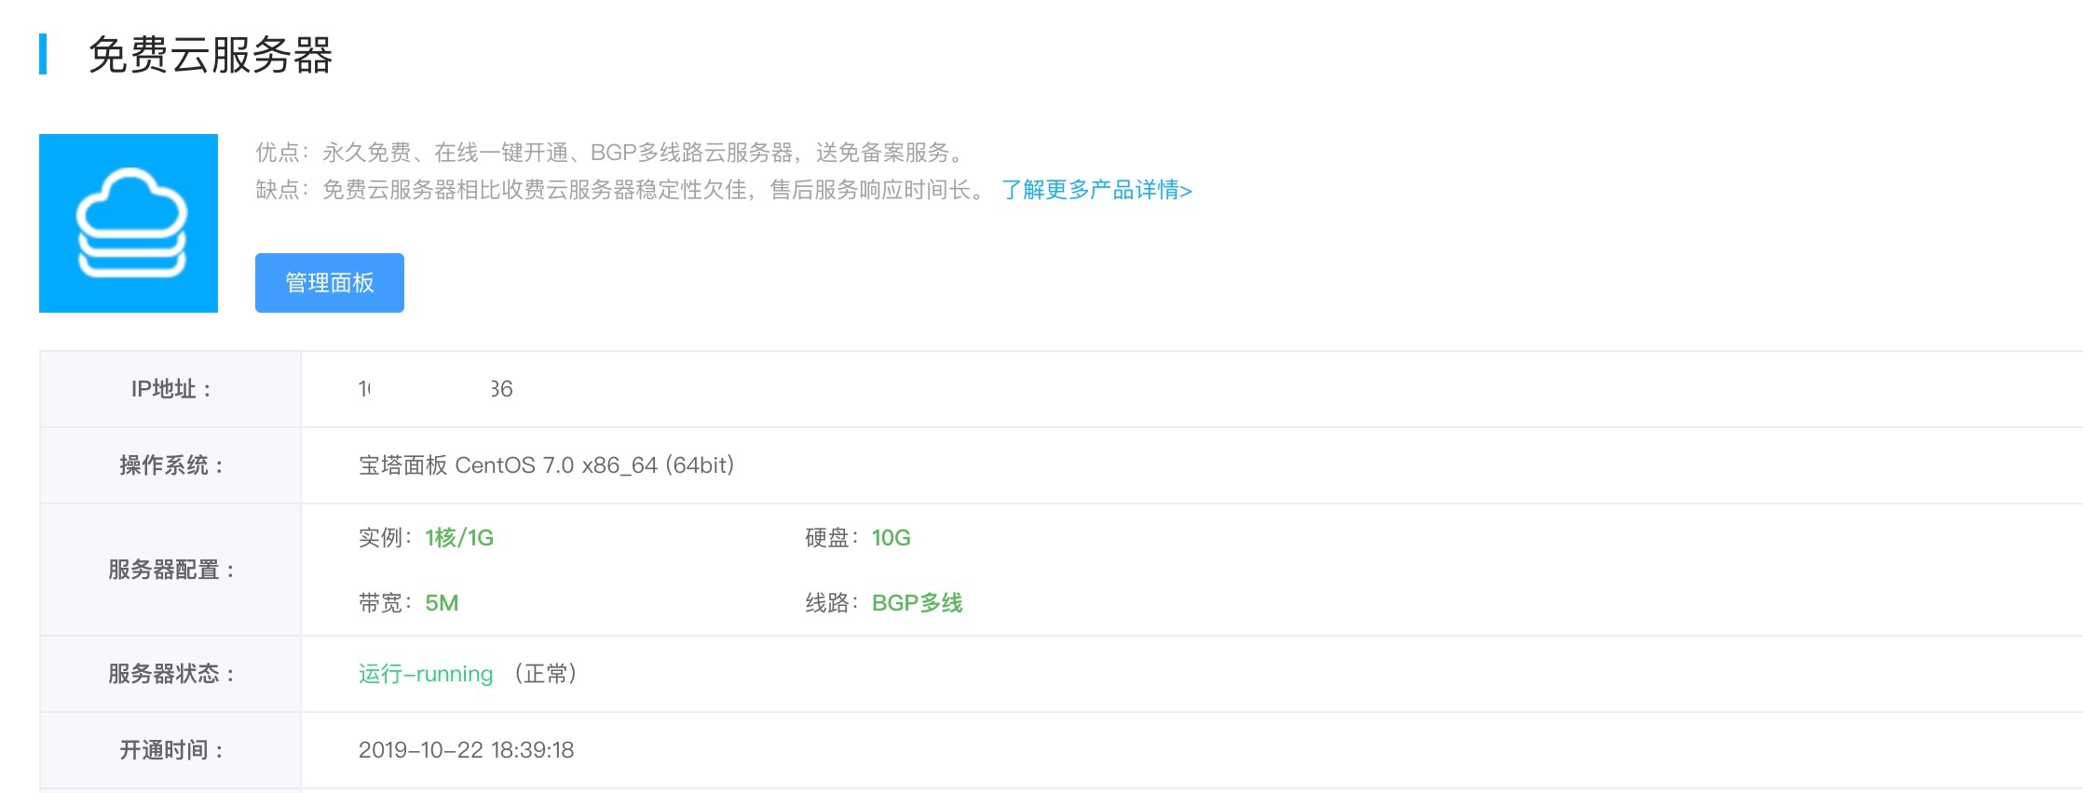The image size is (2083, 793).
Task: Click the 服务器状态 row label
Action: [170, 674]
